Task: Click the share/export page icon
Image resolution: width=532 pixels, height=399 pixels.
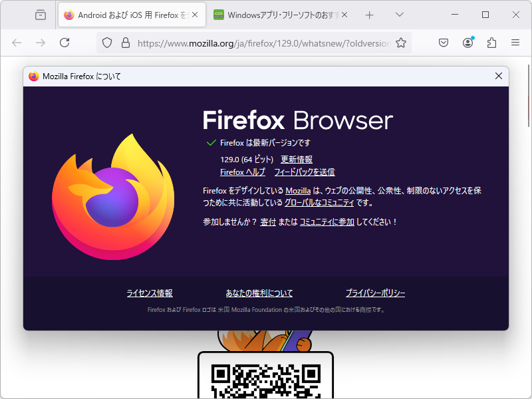Action: coord(491,42)
